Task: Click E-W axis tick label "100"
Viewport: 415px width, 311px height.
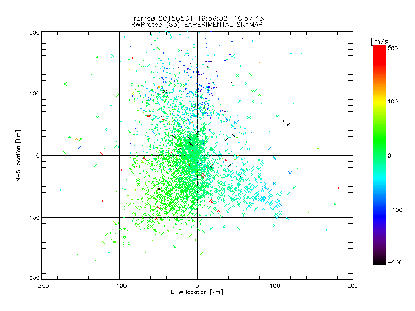Action: point(275,286)
